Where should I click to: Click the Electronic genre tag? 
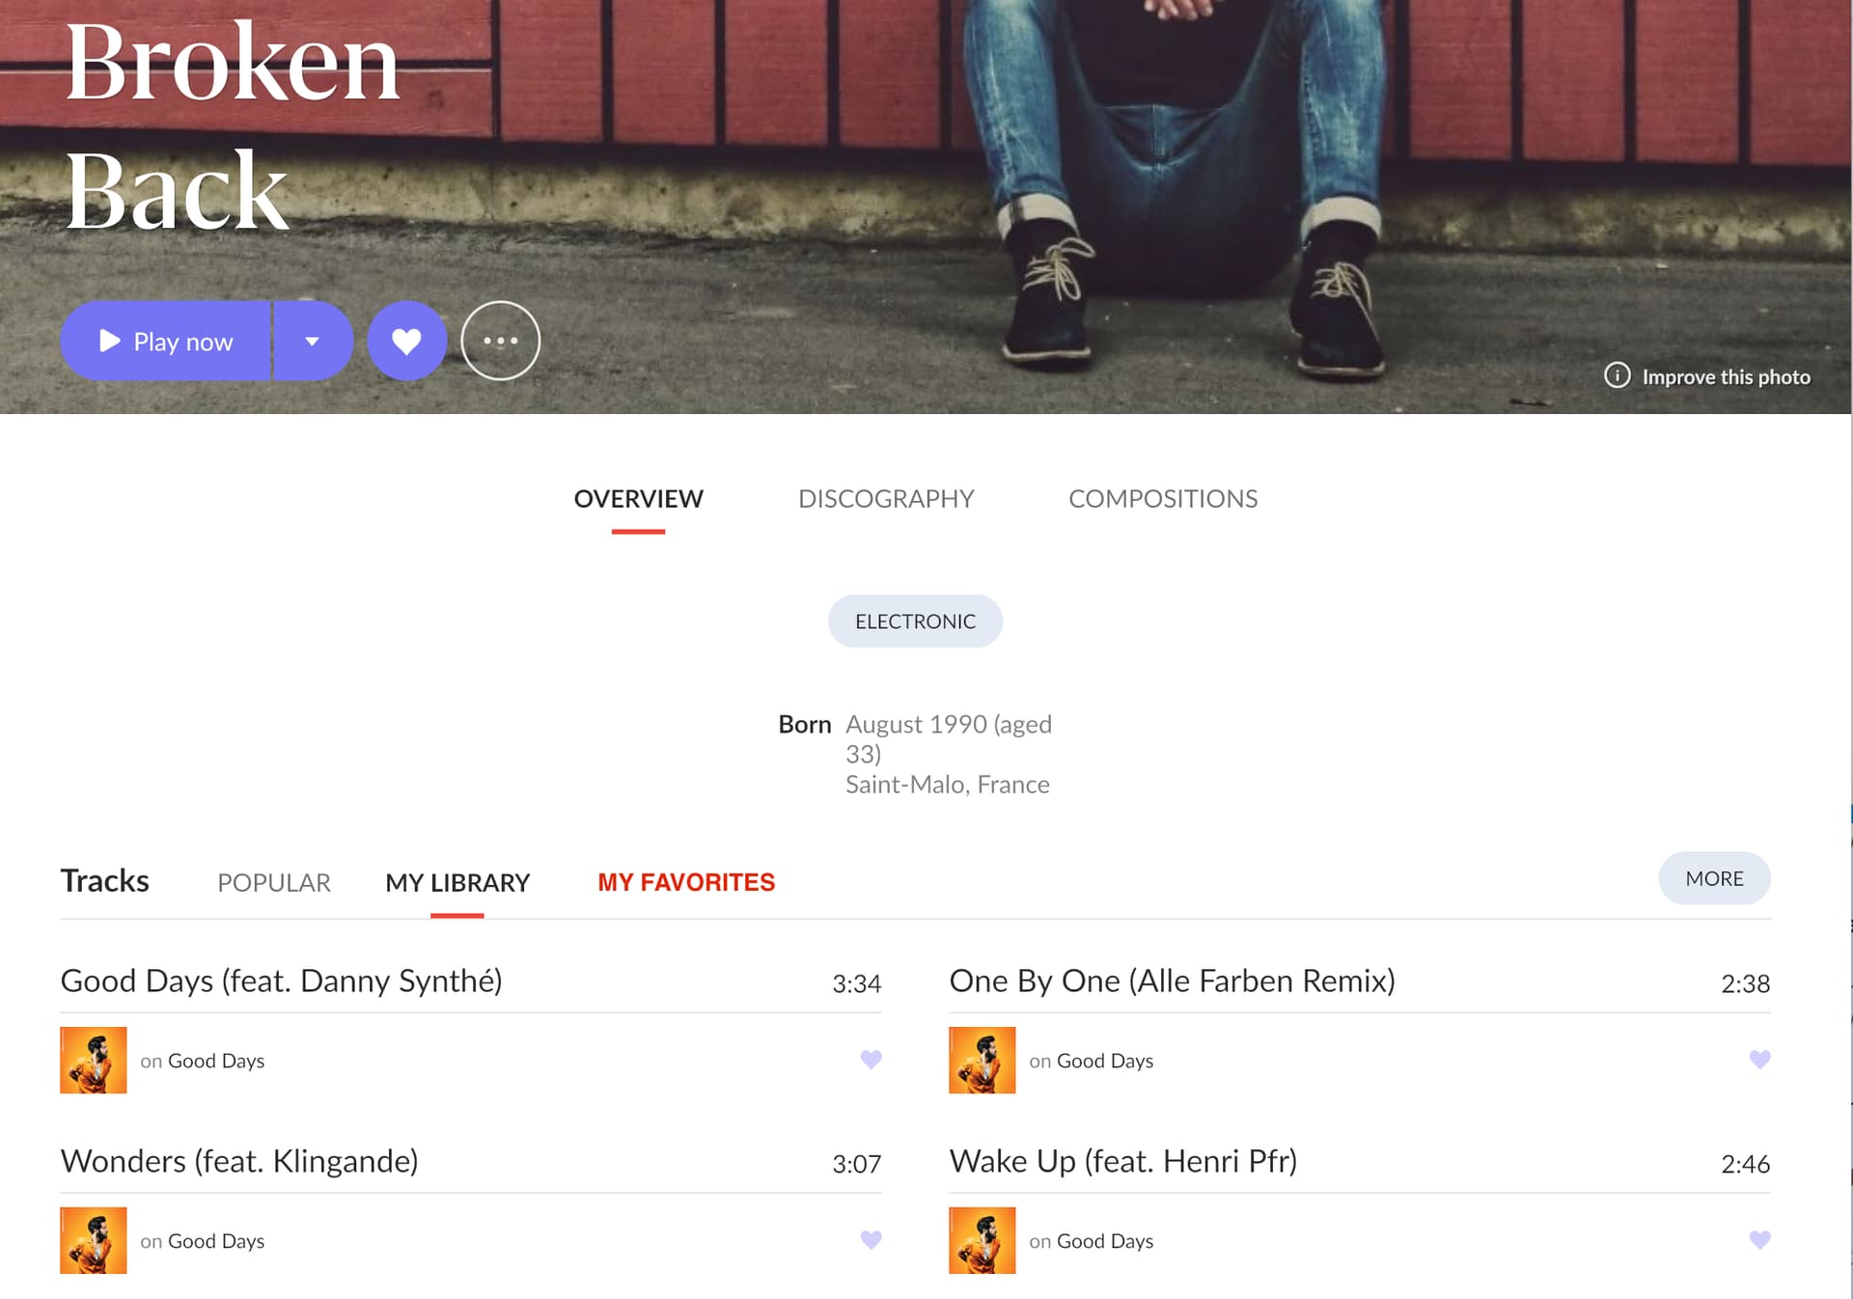(x=915, y=622)
